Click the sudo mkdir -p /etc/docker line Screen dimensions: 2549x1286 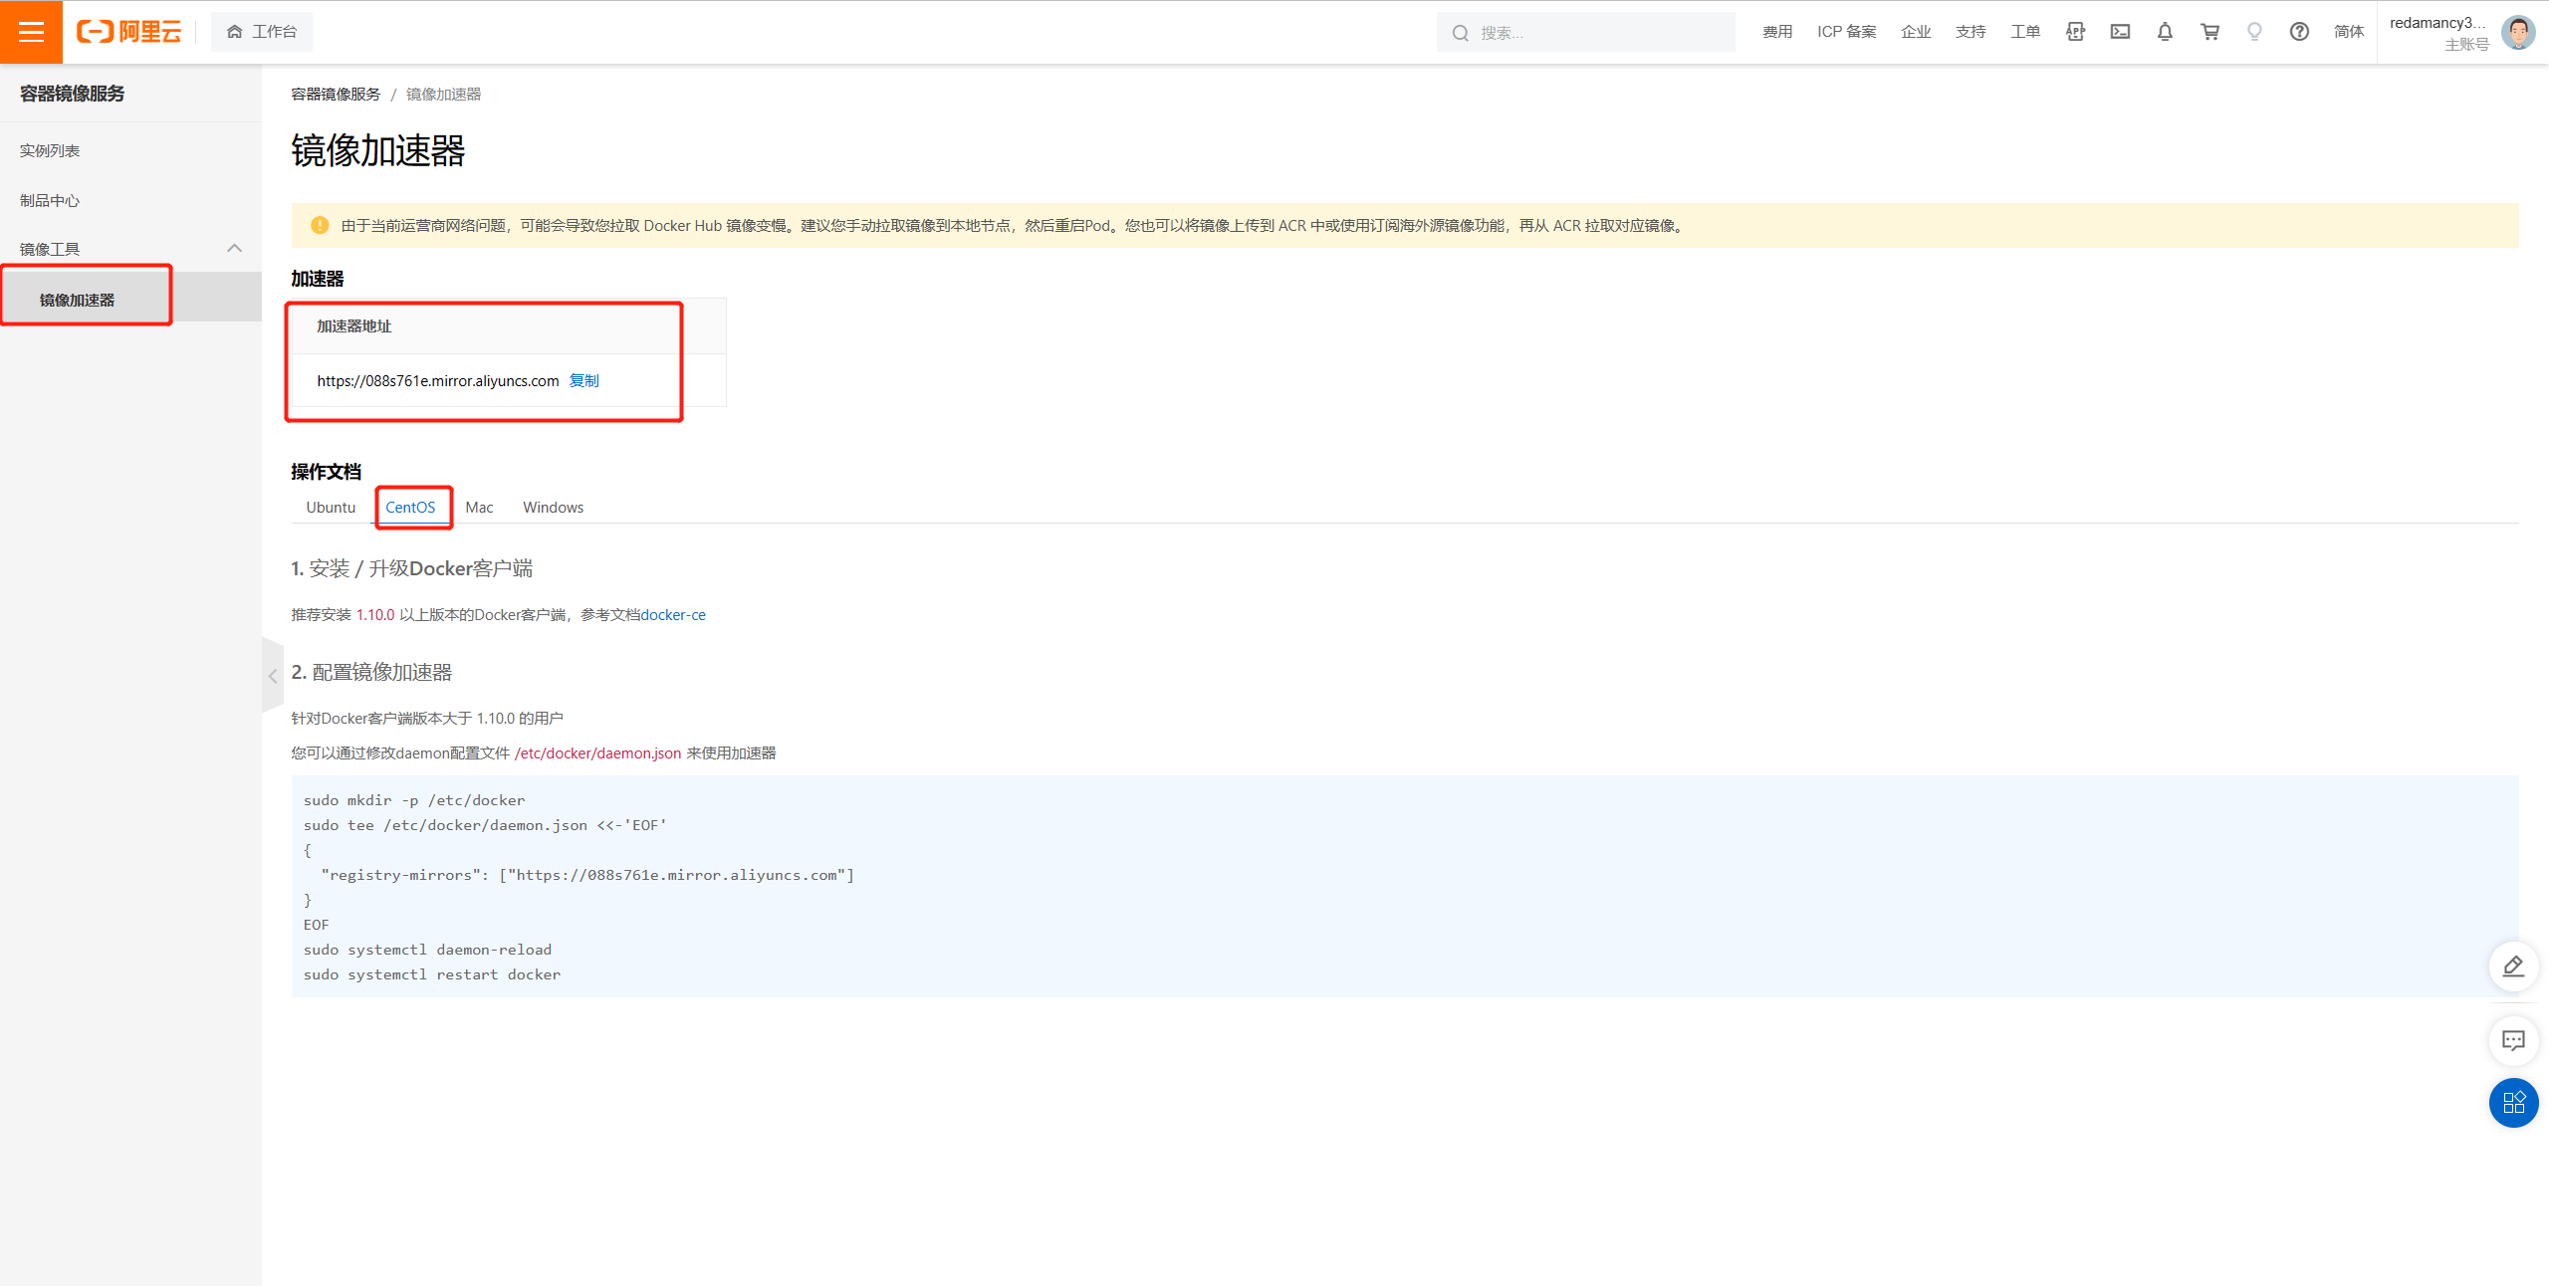414,800
